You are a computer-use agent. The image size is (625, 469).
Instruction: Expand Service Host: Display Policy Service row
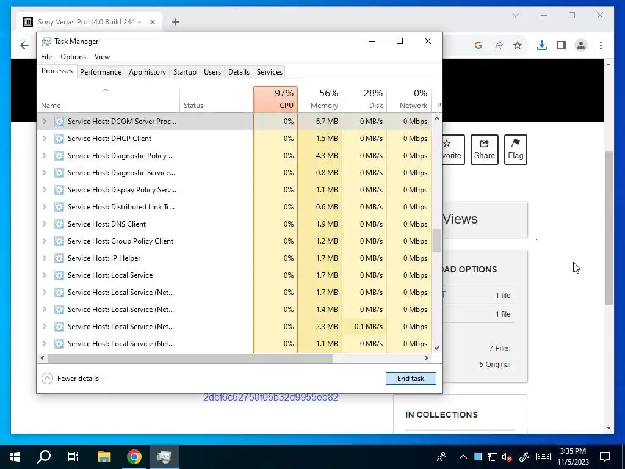pos(44,190)
